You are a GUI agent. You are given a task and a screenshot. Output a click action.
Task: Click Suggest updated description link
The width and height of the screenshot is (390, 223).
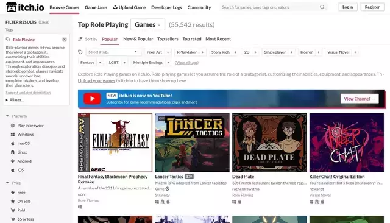[28, 93]
